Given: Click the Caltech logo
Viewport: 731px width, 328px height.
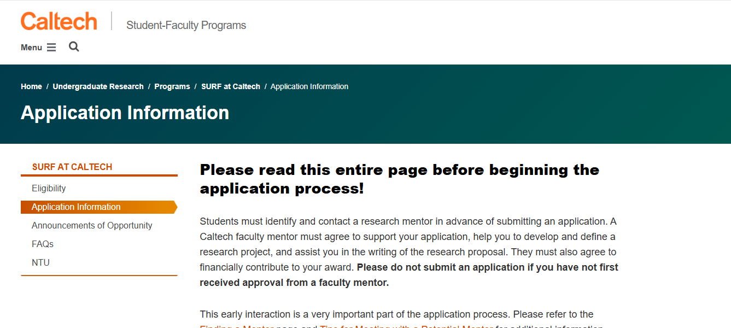Looking at the screenshot, I should [59, 22].
